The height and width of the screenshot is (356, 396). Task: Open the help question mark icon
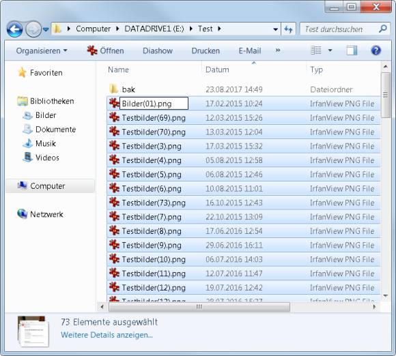point(376,50)
